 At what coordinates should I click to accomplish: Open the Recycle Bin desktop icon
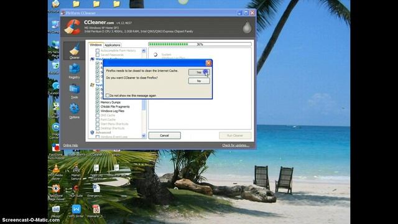55,68
